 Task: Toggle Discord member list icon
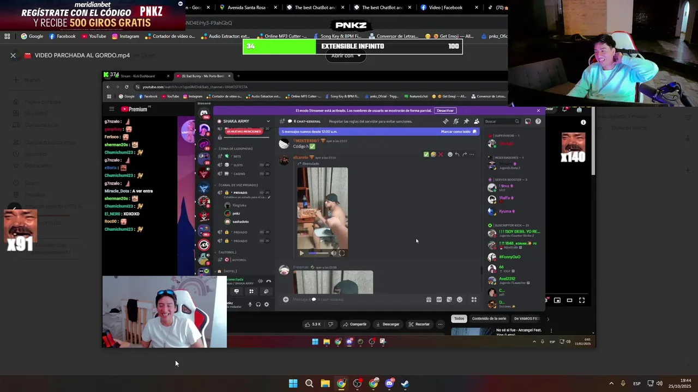pos(476,121)
